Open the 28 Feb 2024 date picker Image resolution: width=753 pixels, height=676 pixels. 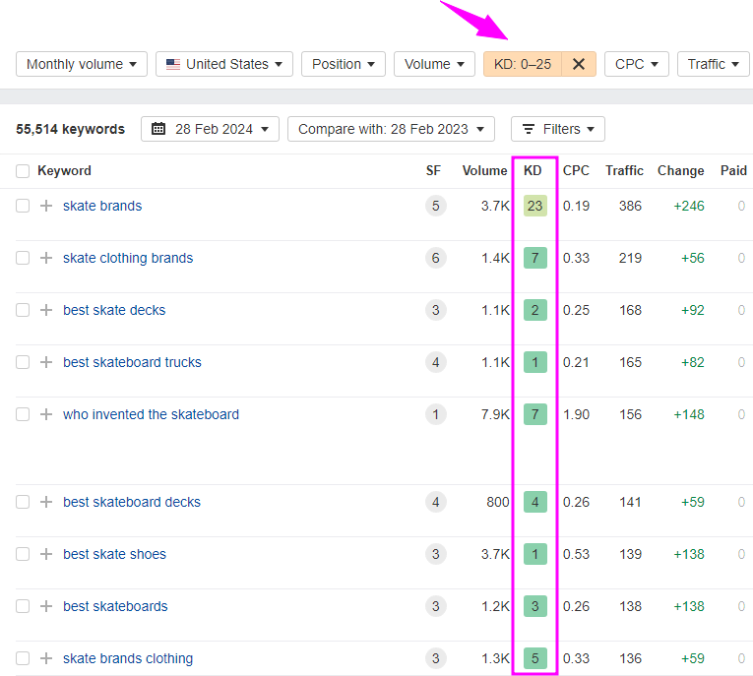pos(210,129)
